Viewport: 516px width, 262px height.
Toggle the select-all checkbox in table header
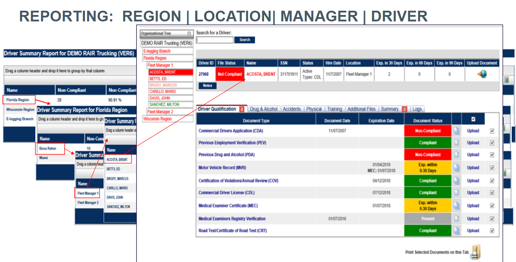473,119
